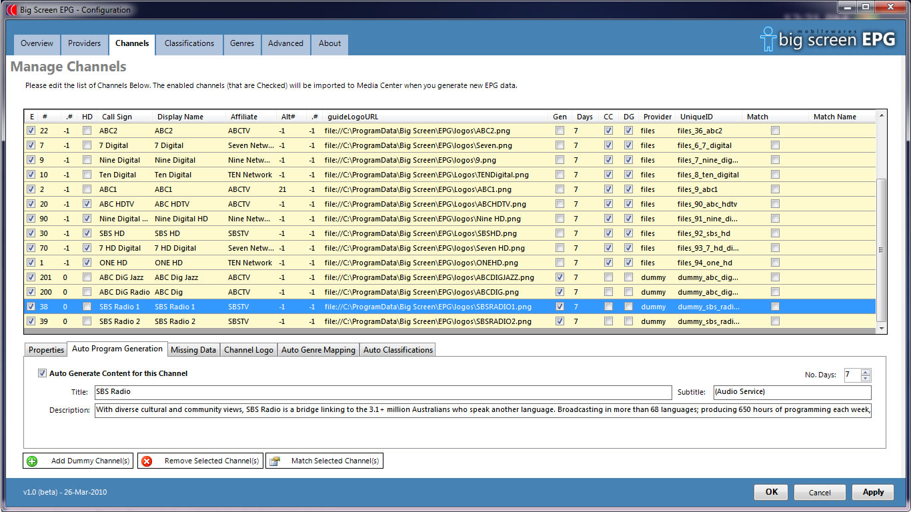The height and width of the screenshot is (512, 911).
Task: Uncheck Gen checkbox for SBS Radio 2
Action: click(560, 321)
